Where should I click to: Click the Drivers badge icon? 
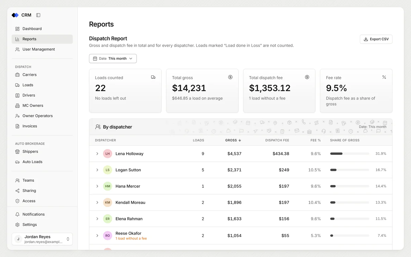pos(17,95)
